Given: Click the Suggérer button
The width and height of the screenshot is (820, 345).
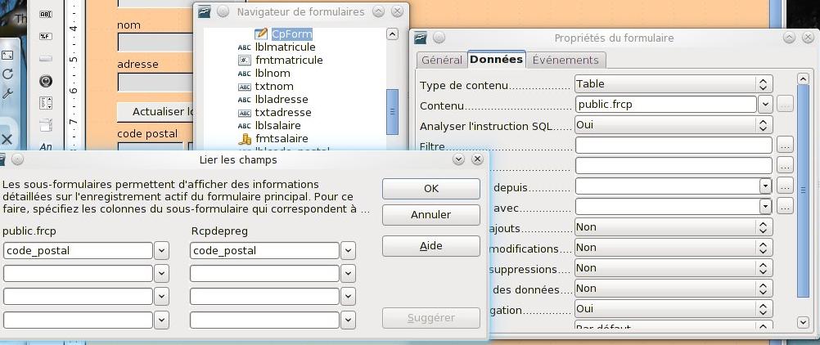Looking at the screenshot, I should 431,318.
